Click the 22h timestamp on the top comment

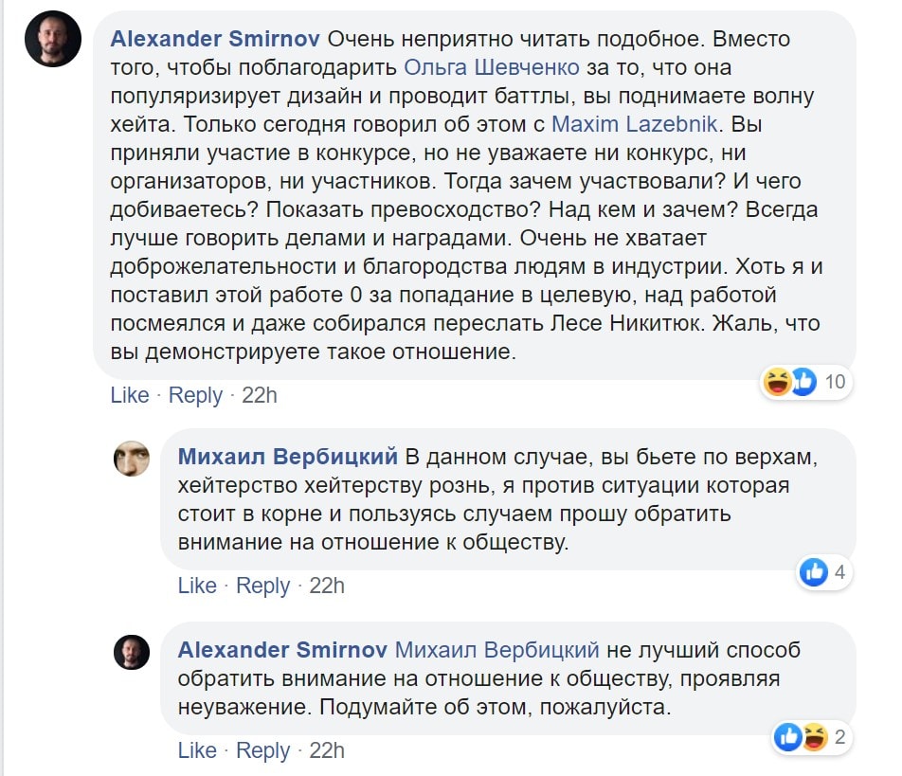click(x=259, y=395)
